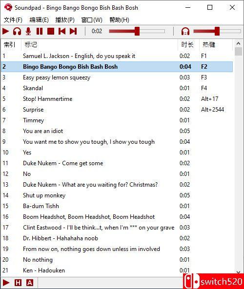Adjust the playback position slider
The height and width of the screenshot is (289, 244).
coord(137,31)
